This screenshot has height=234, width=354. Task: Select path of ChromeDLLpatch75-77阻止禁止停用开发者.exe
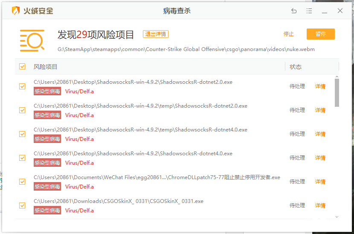click(x=157, y=177)
